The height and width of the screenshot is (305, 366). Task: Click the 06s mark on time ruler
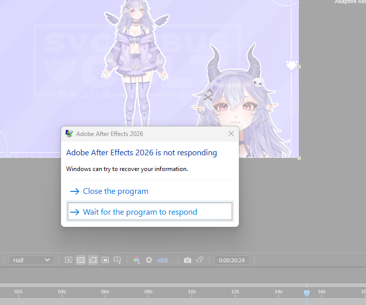[x=105, y=292]
